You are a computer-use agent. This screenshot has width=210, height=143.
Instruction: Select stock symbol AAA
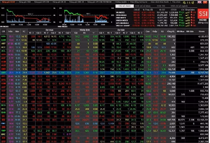tap(3, 36)
